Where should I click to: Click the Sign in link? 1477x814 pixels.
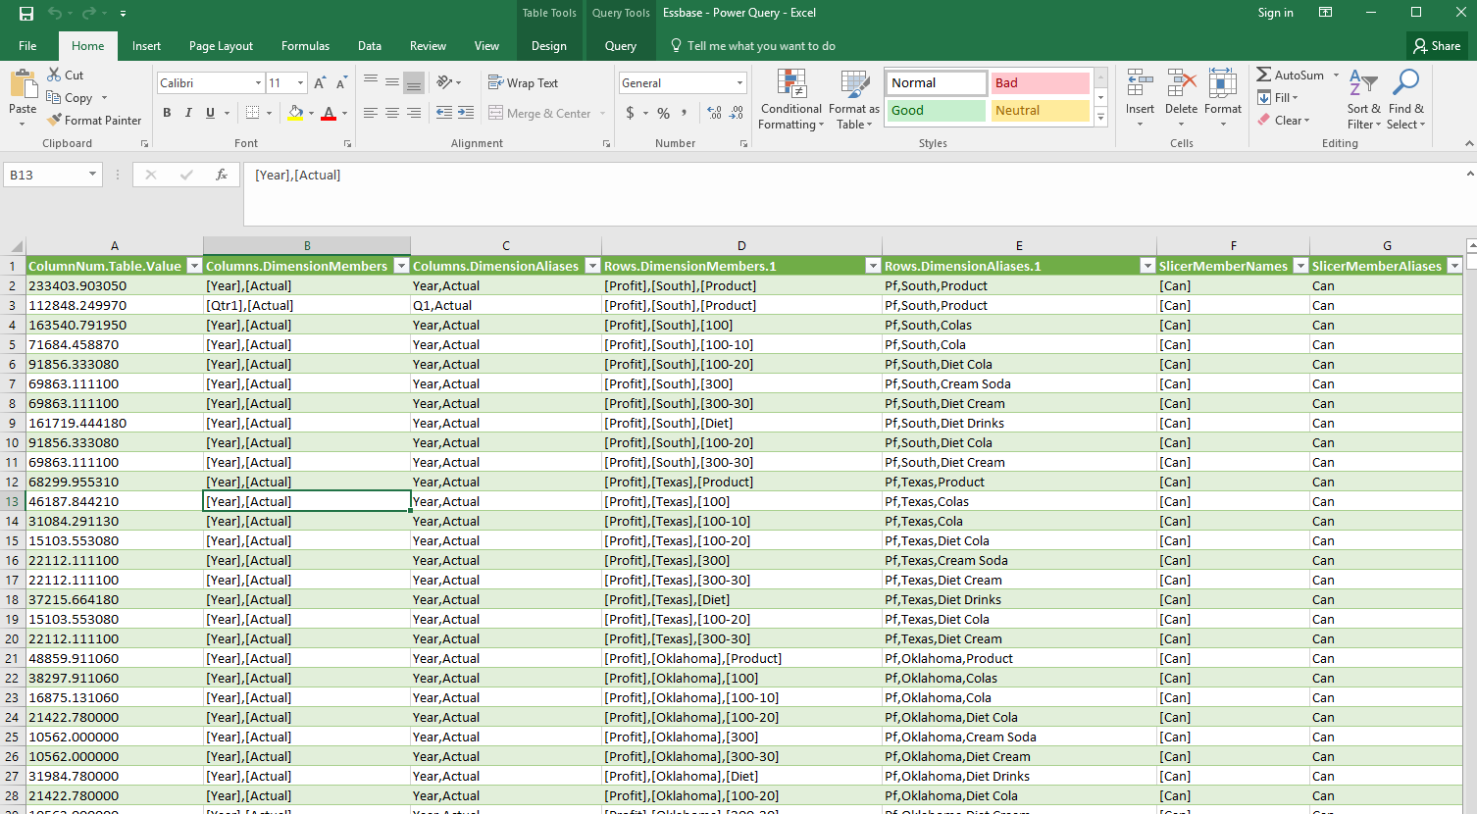click(1275, 13)
